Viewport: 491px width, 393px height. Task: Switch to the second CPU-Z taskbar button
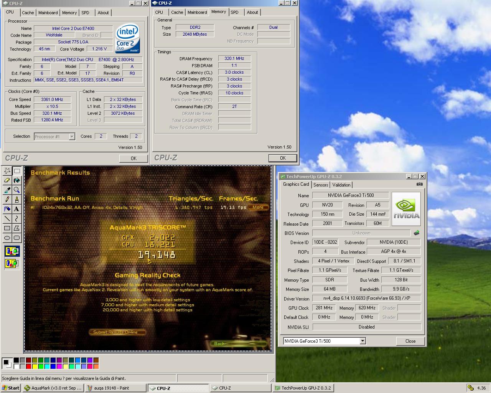coord(240,388)
